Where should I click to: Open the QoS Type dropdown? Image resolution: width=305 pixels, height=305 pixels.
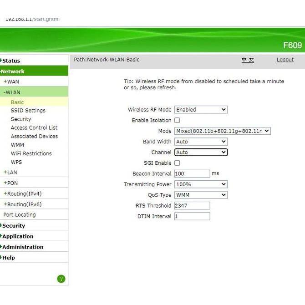pyautogui.click(x=201, y=195)
